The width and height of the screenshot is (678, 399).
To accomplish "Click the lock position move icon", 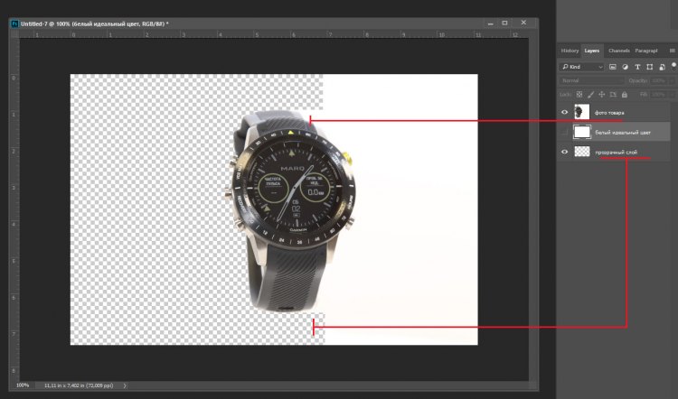I will coord(601,94).
